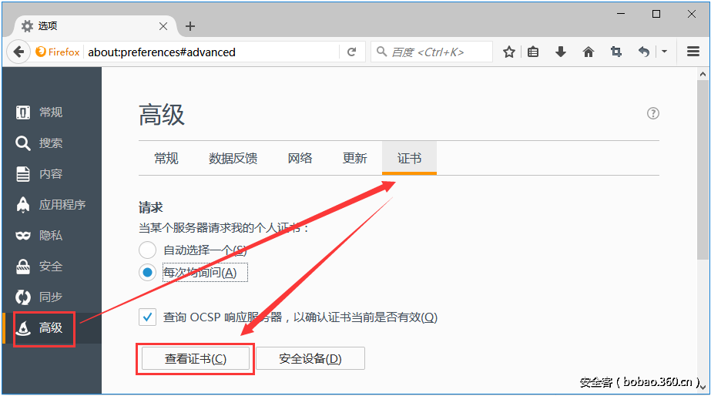Image resolution: width=711 pixels, height=396 pixels.
Task: Open the 常规 sidebar category
Action: 52,112
